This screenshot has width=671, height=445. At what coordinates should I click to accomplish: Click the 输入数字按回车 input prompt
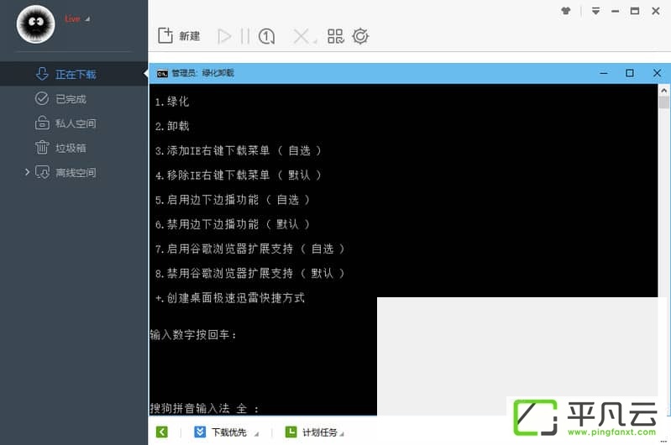pyautogui.click(x=193, y=335)
